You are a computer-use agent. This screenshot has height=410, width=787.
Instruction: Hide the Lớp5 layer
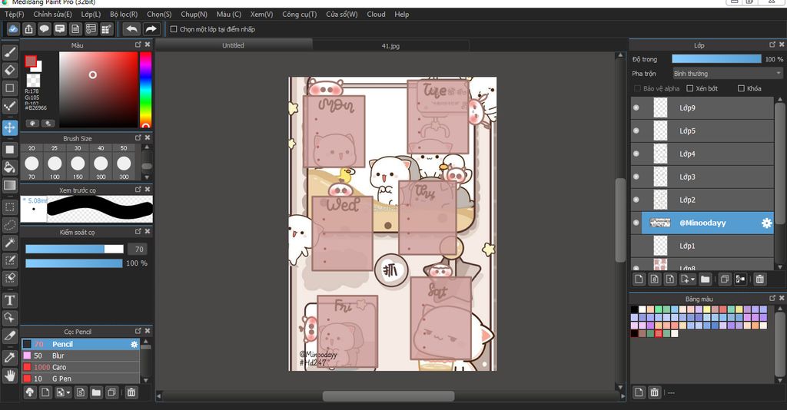[636, 131]
